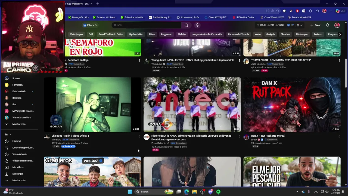This screenshot has height=196, width=348.
Task: Show hidden system tray icons
Action: pos(297,192)
